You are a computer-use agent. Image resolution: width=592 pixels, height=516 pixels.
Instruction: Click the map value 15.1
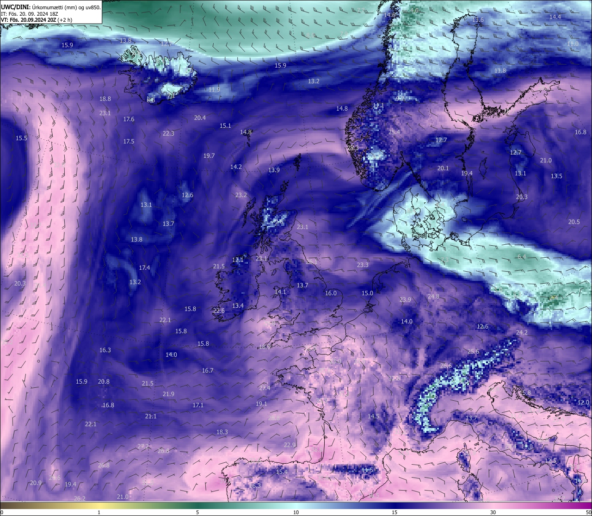[x=225, y=126]
